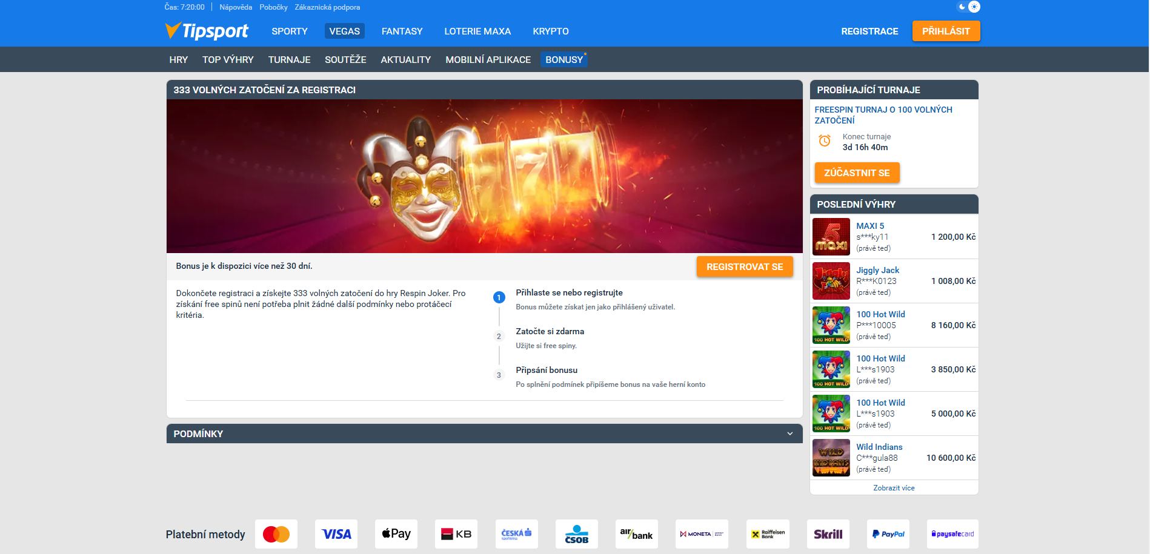The width and height of the screenshot is (1150, 554).
Task: Open the Wild Indians game thumbnail
Action: (x=831, y=458)
